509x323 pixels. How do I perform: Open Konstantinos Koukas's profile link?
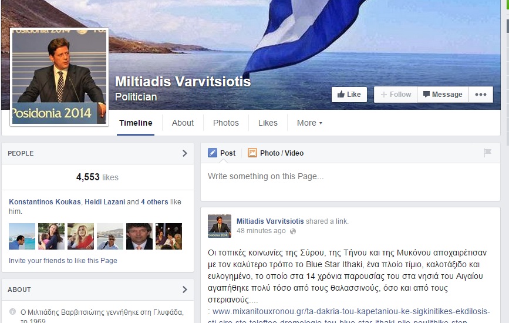[45, 201]
